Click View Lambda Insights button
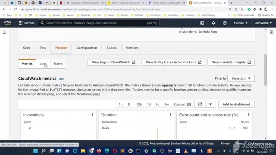Image resolution: width=276 pixels, height=155 pixels. pyautogui.click(x=231, y=62)
